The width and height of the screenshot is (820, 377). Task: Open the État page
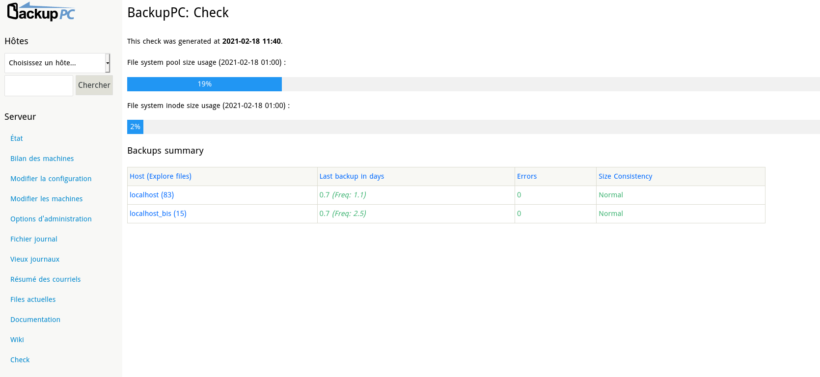click(16, 138)
